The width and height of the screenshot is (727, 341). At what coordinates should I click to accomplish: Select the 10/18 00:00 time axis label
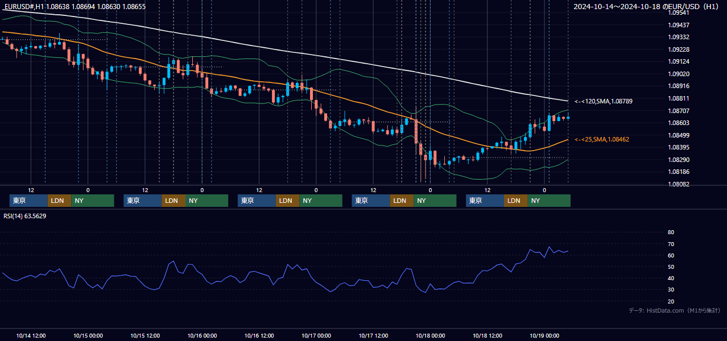pos(431,335)
